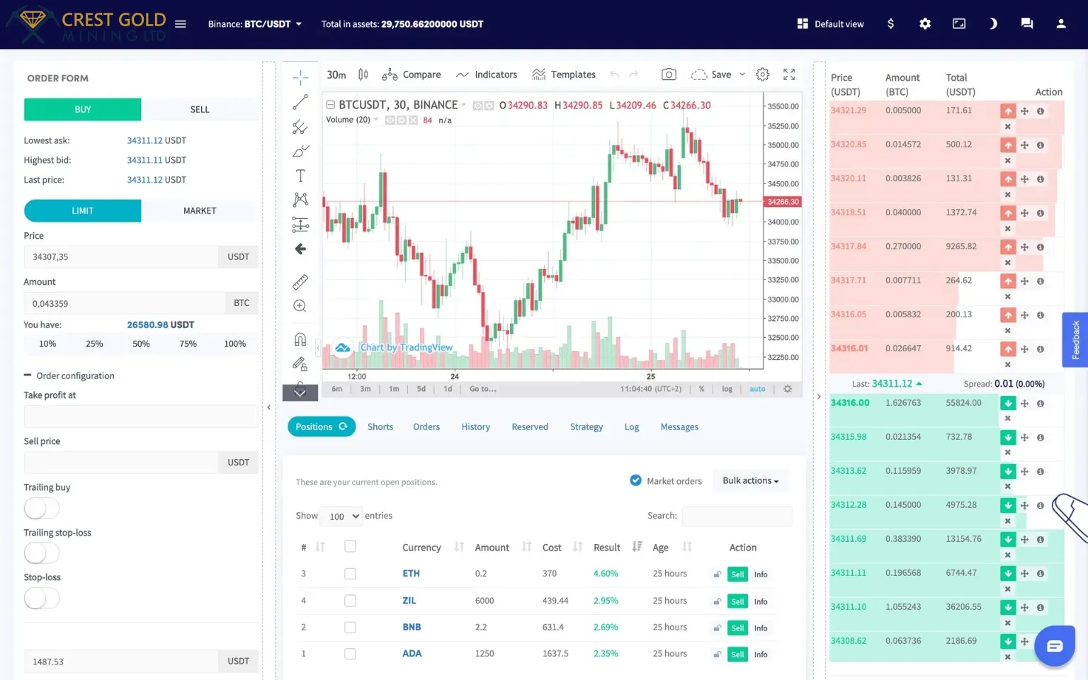Viewport: 1088px width, 680px height.
Task: Click undo arrow in chart toolbar
Action: coord(614,74)
